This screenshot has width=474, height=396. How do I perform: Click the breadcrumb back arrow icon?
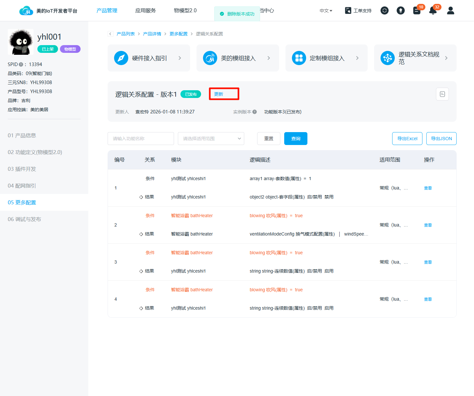point(111,34)
